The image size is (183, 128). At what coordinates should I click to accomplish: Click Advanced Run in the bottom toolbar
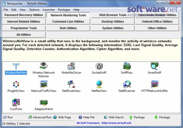coord(40,117)
